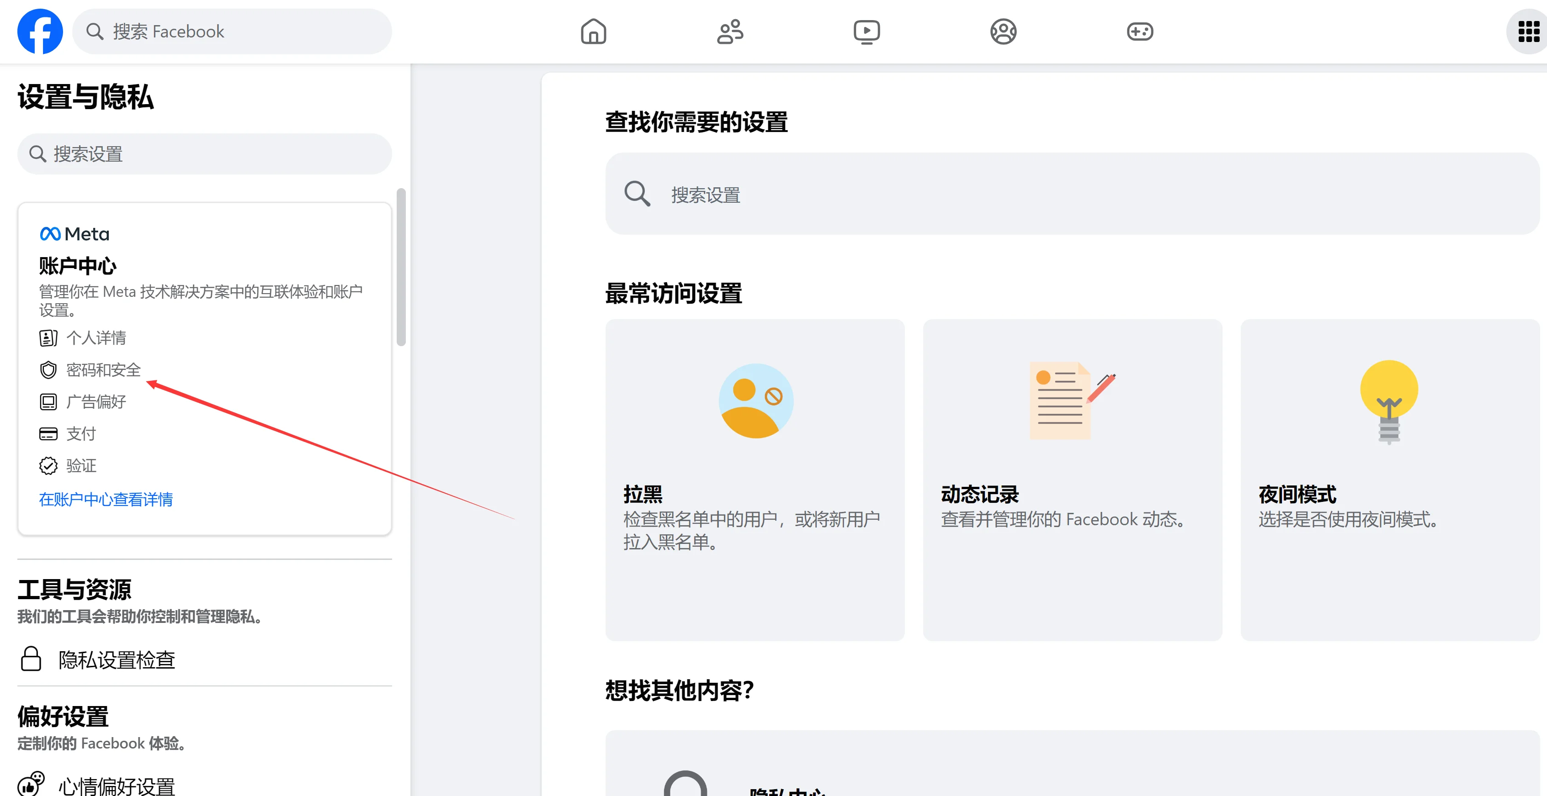Open the 动态记录 activity log card

coord(1072,480)
